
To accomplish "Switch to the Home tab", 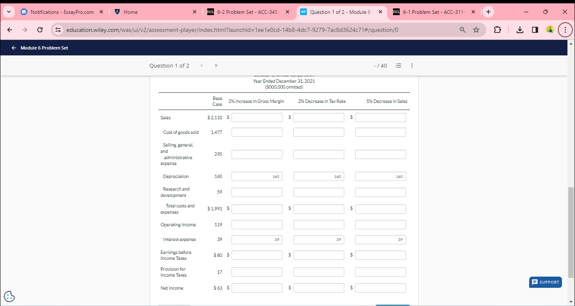I will click(x=155, y=12).
